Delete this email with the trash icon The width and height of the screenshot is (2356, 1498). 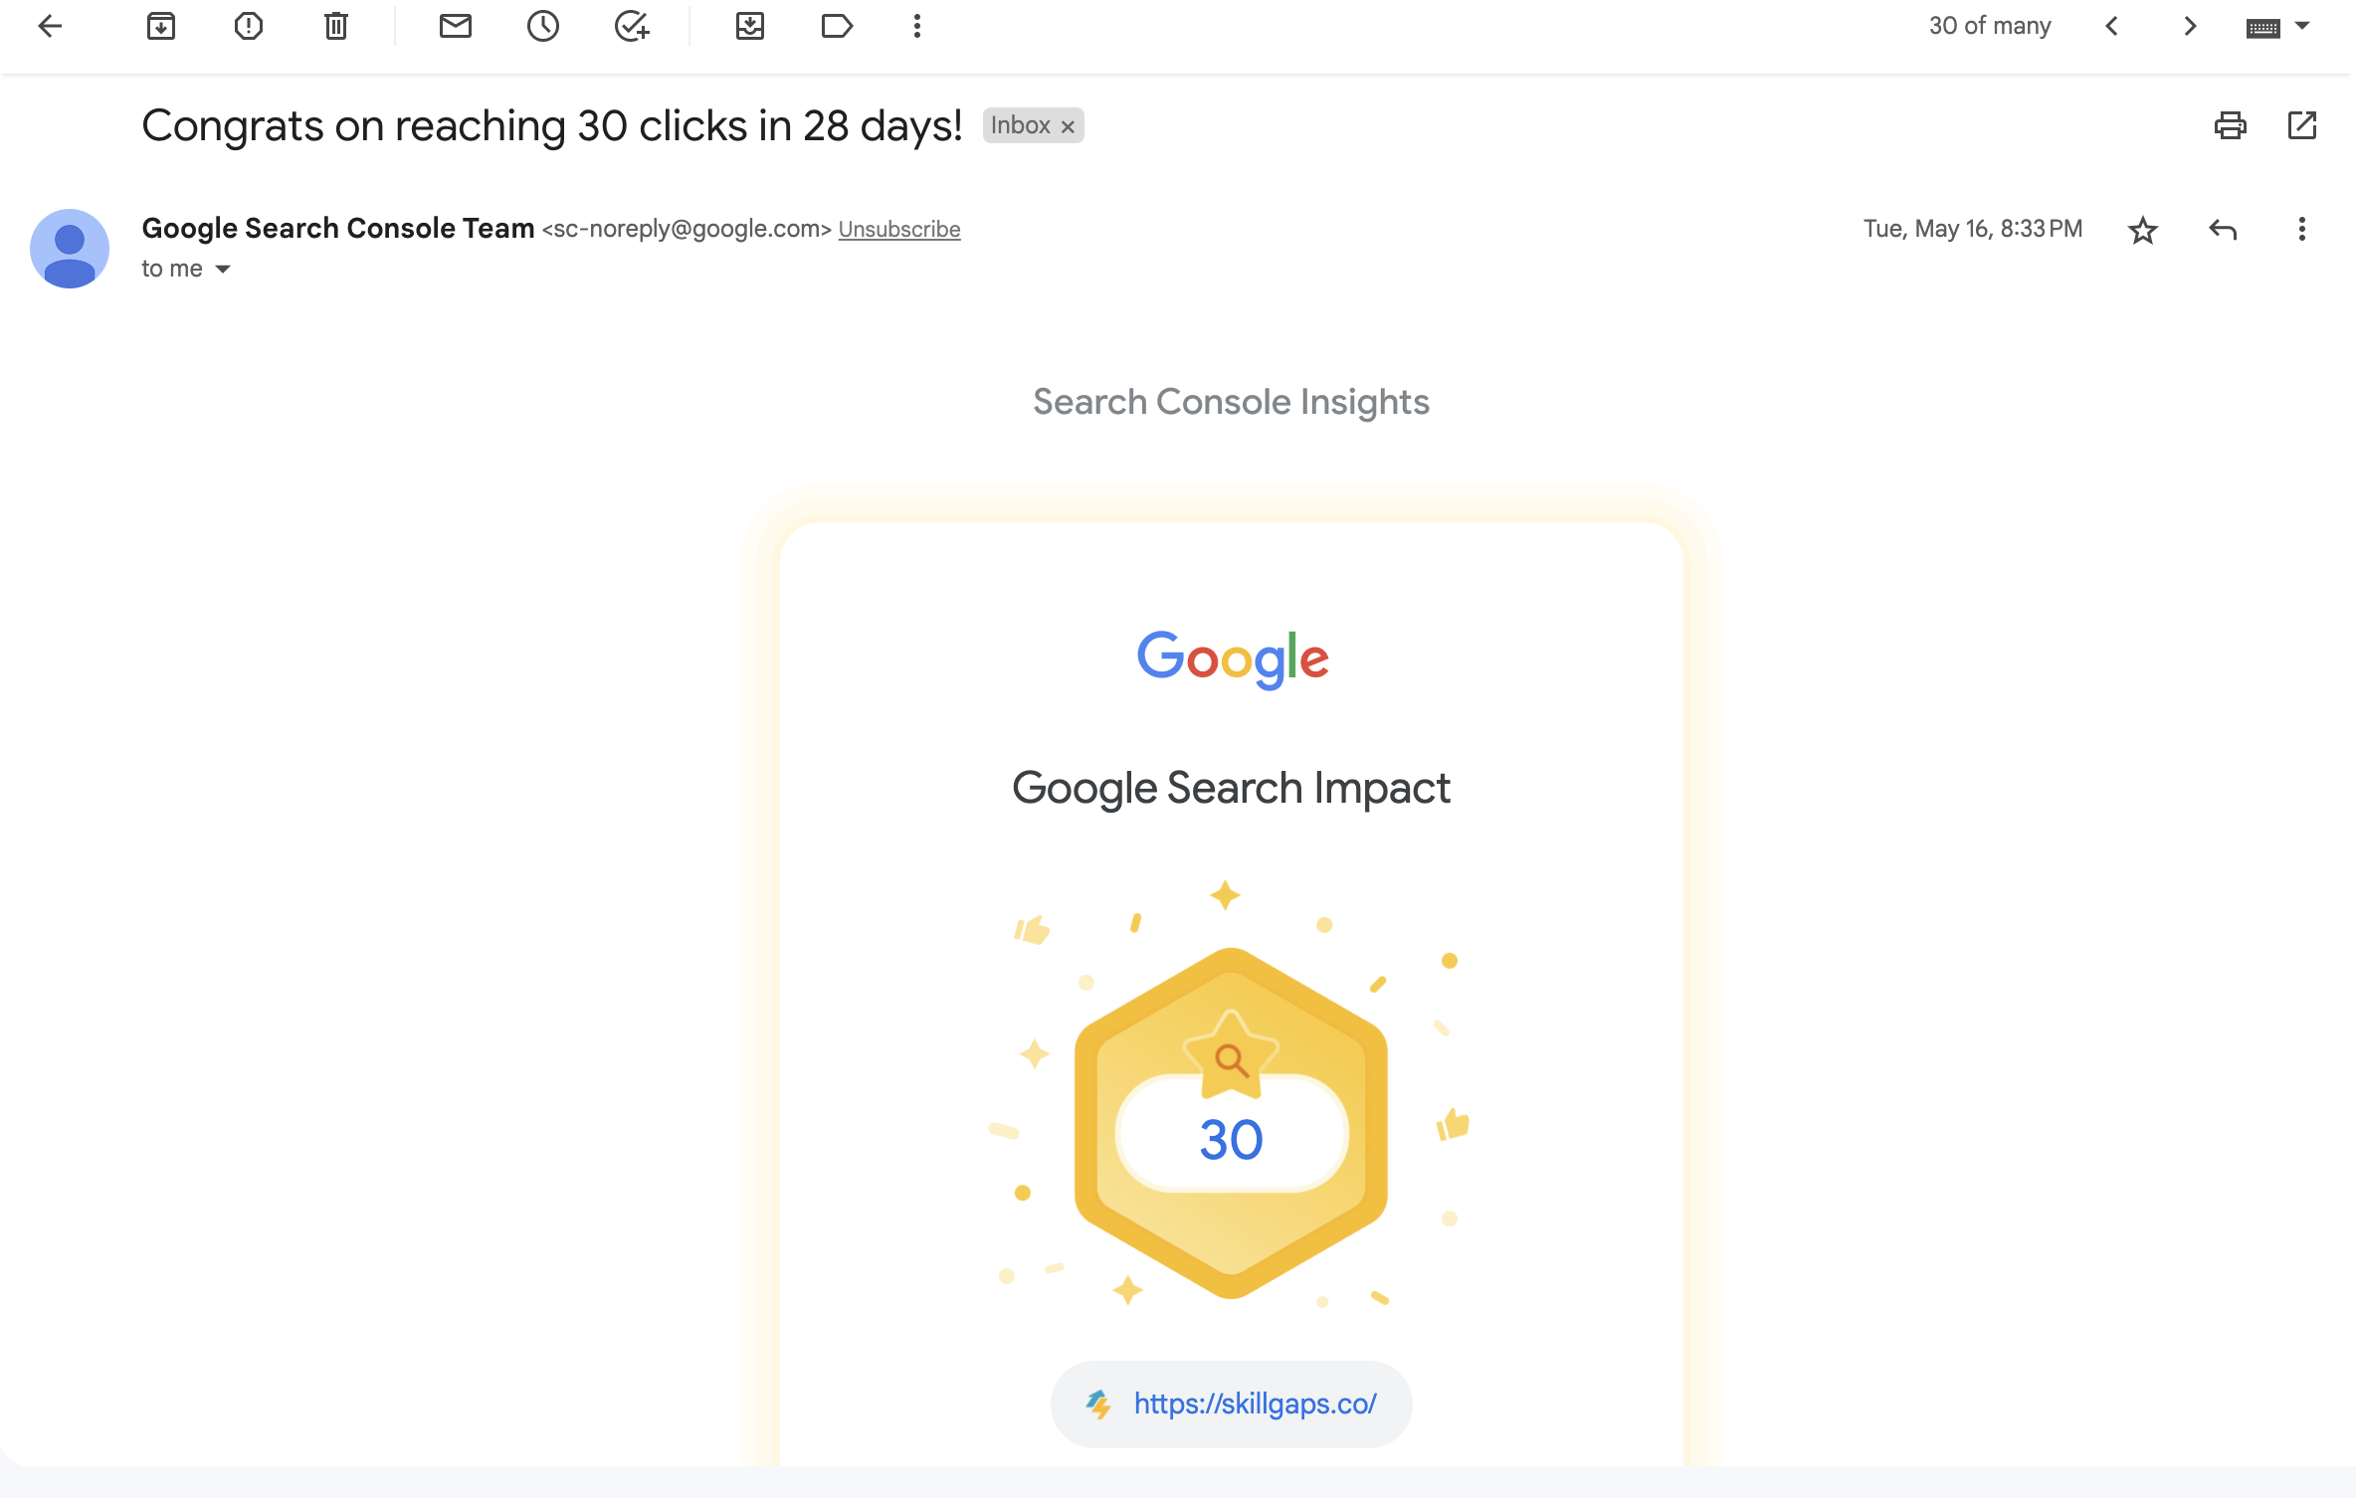(336, 27)
